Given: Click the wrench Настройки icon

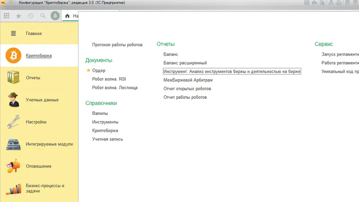Looking at the screenshot, I should pyautogui.click(x=13, y=122).
